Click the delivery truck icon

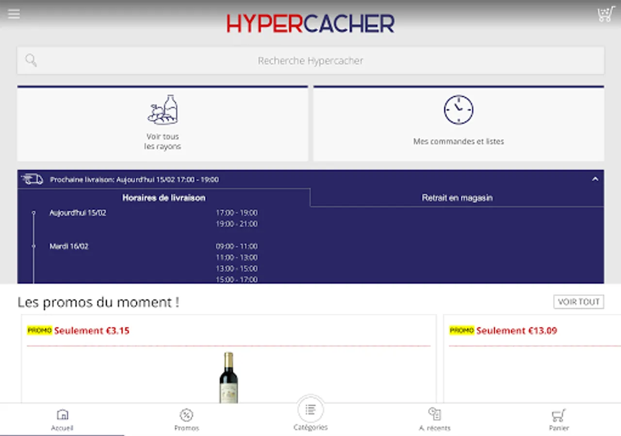(x=32, y=179)
